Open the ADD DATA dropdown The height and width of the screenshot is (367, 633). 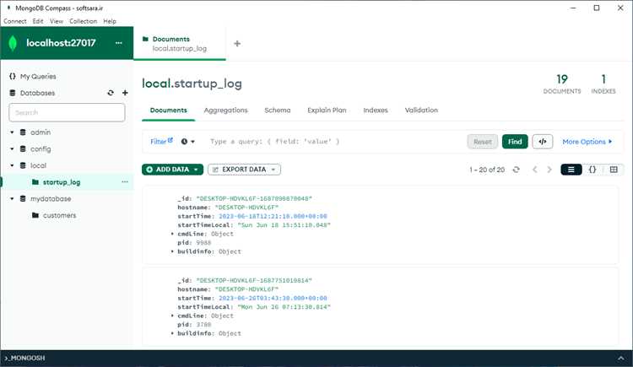point(172,170)
